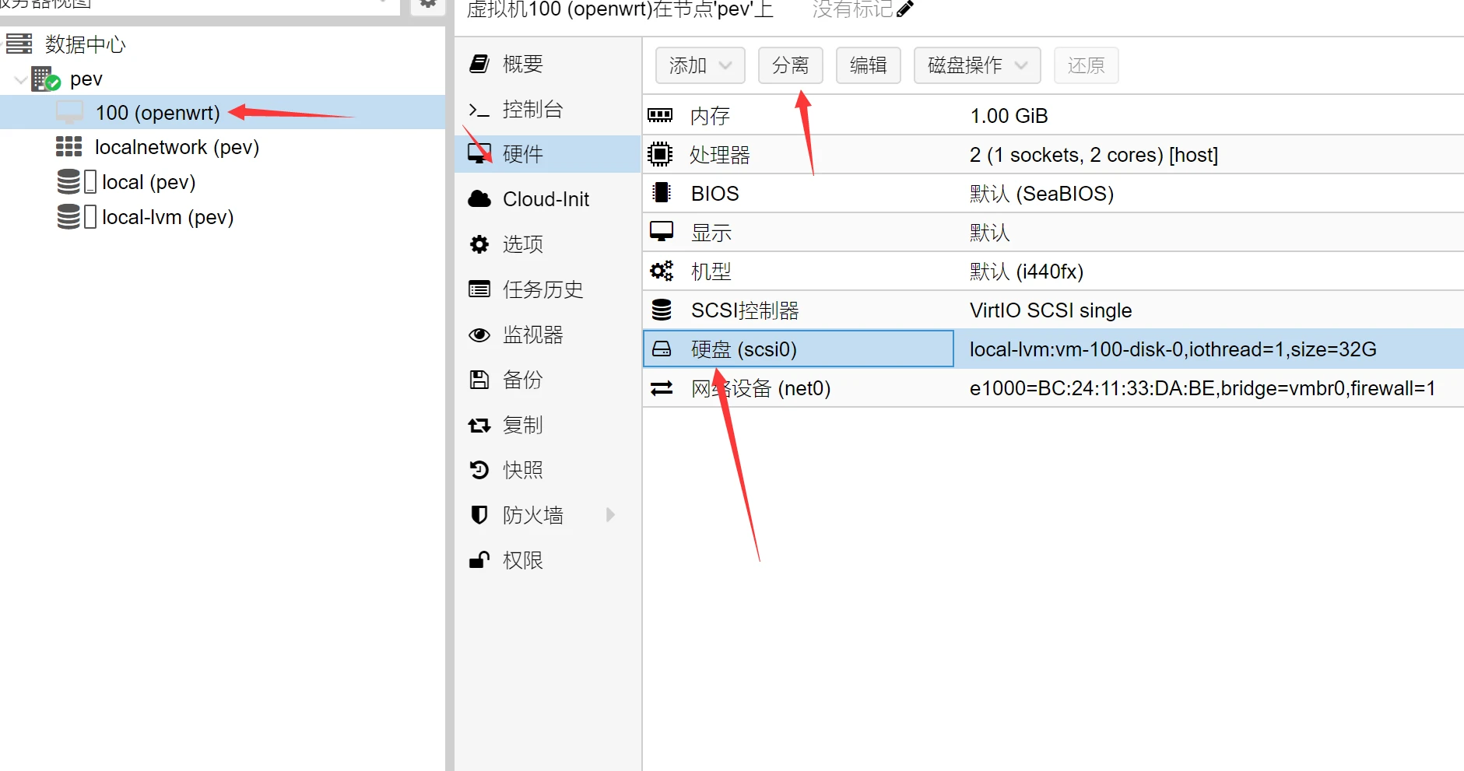
Task: Click the SCSI controller database icon
Action: [x=662, y=310]
